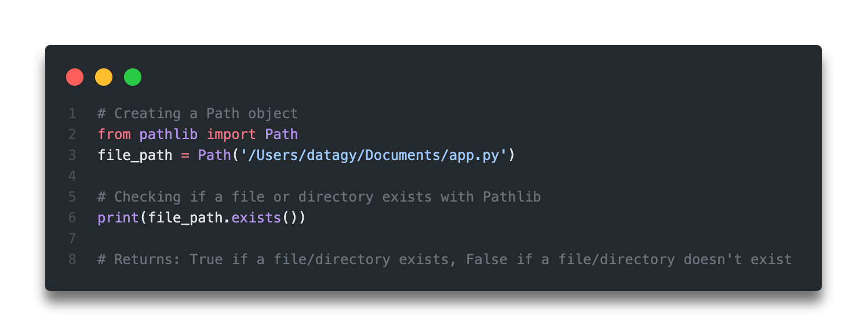The image size is (867, 336).
Task: Click the 'pathlib' module name
Action: (169, 134)
